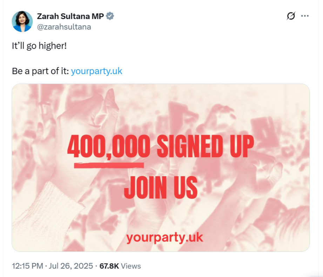Screen dimensions: 323x277
Task: Click the "Be a part of it:" text
Action: (40, 71)
